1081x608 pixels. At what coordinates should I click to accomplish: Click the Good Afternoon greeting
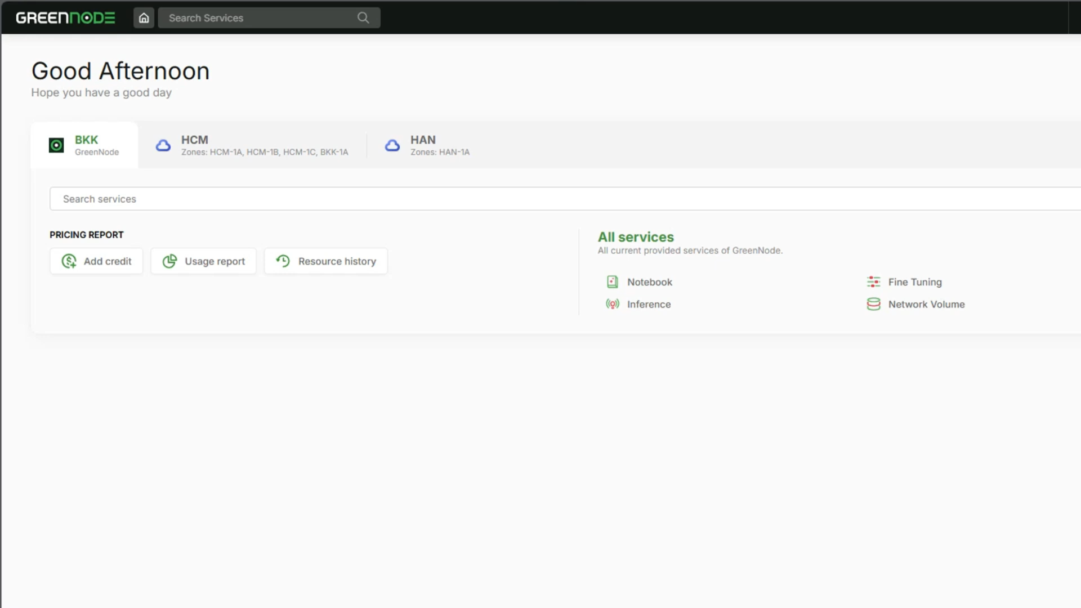pyautogui.click(x=120, y=71)
